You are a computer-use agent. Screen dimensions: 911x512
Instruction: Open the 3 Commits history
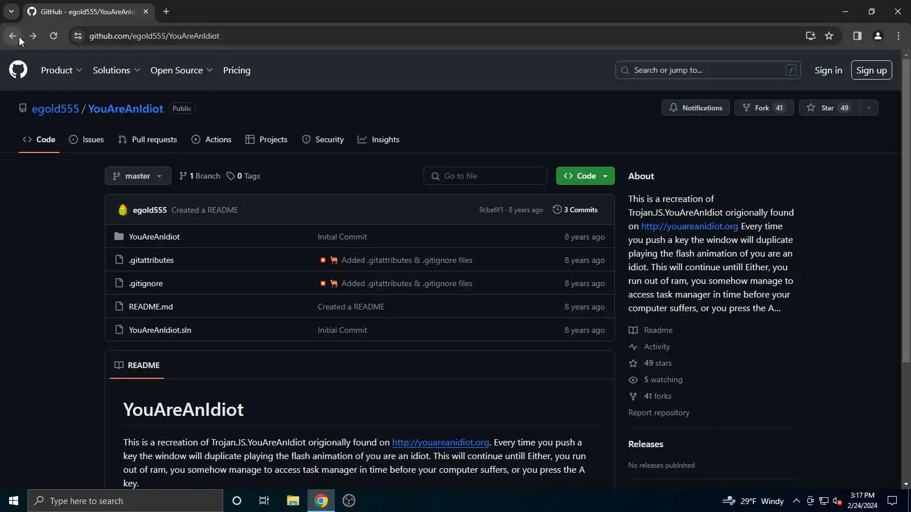click(575, 210)
